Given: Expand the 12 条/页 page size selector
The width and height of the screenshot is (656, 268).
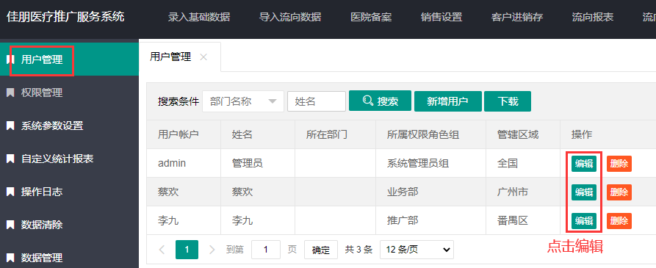Looking at the screenshot, I should pyautogui.click(x=417, y=250).
